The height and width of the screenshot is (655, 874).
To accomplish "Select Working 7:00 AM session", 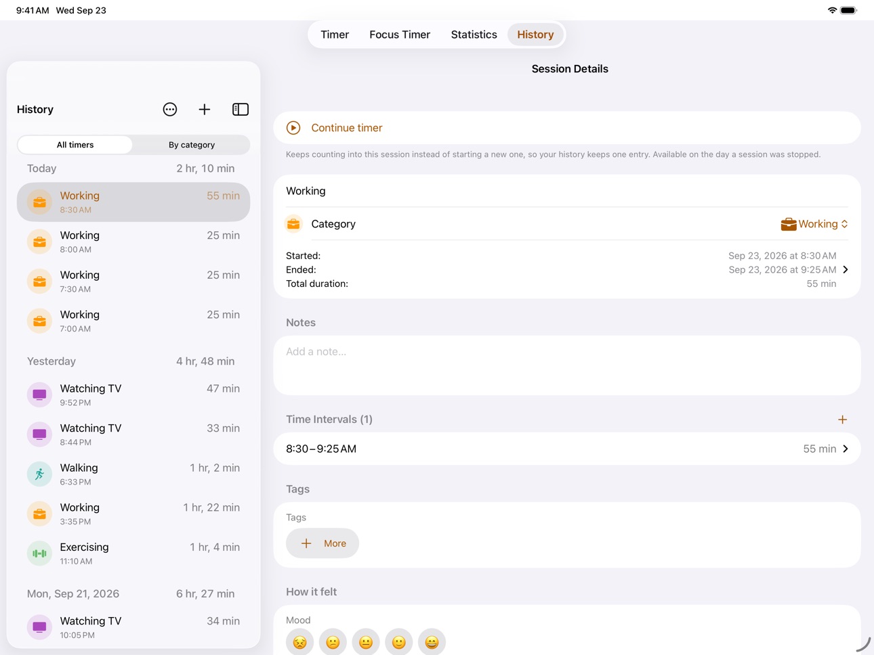I will click(133, 321).
